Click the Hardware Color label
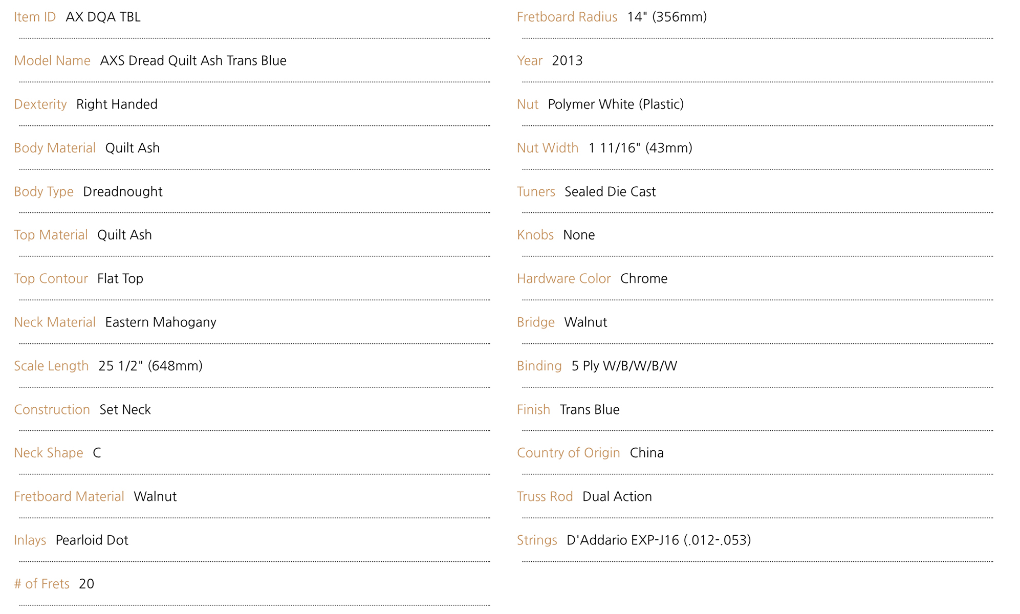 click(x=563, y=278)
